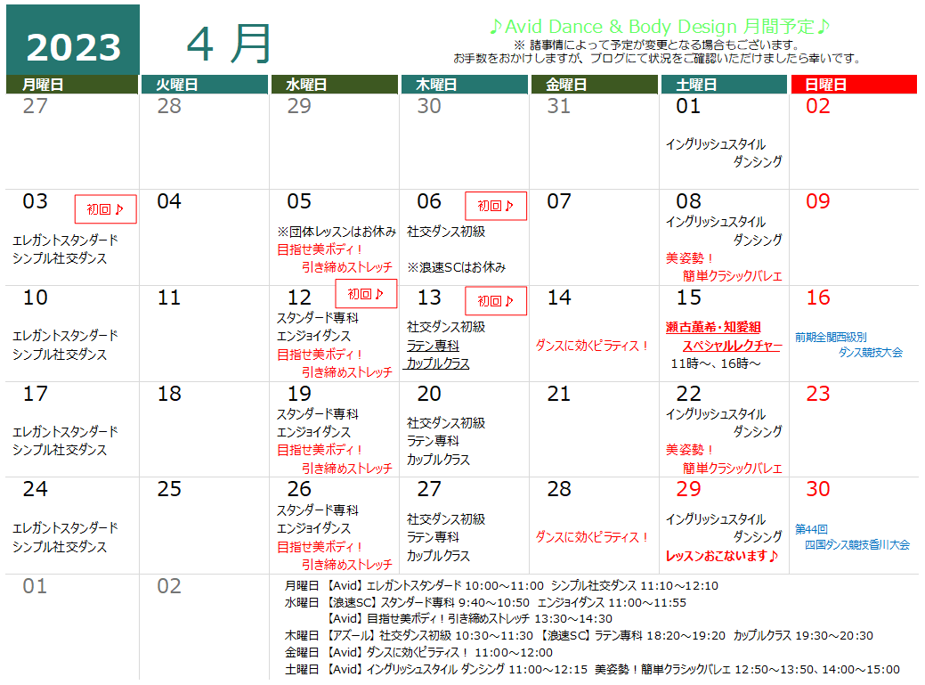Select the date 18 cell

(x=204, y=429)
